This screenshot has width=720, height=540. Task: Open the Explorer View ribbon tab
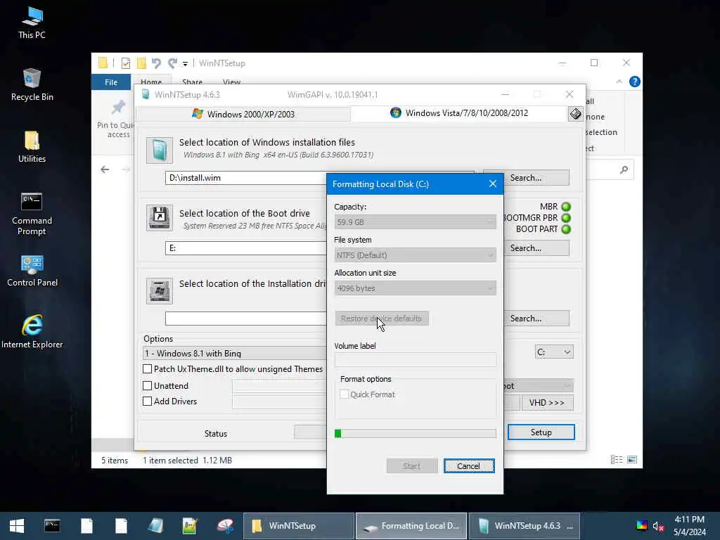231,82
